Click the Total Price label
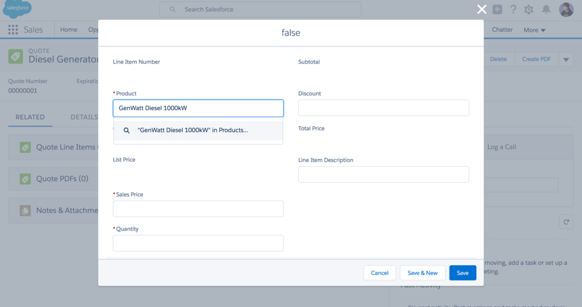The width and height of the screenshot is (582, 307). [x=311, y=128]
